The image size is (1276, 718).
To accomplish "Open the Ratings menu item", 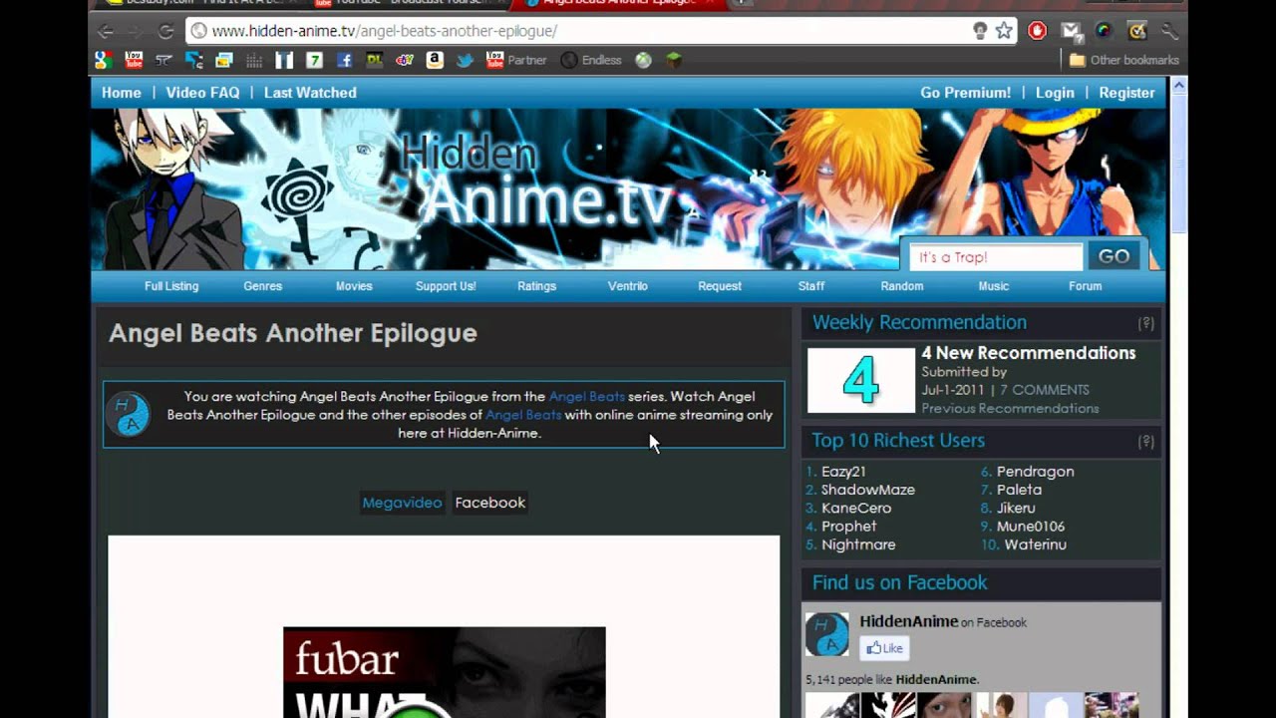I will click(536, 286).
